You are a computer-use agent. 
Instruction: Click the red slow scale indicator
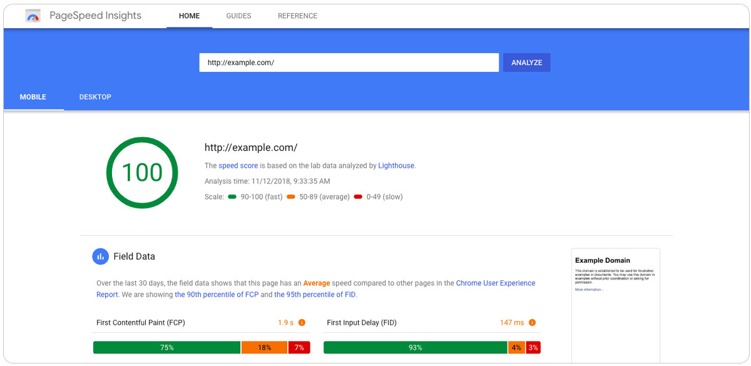[358, 196]
